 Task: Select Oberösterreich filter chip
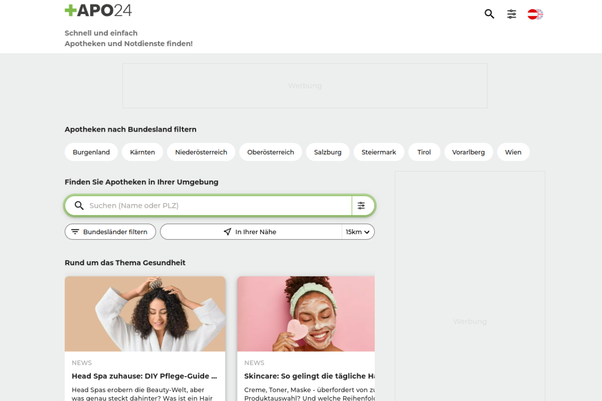tap(270, 152)
